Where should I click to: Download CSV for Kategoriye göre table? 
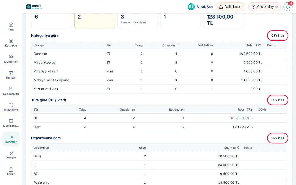coord(277,35)
